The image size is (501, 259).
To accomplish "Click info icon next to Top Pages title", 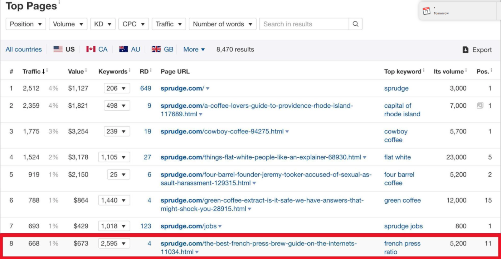I will pos(59,3).
